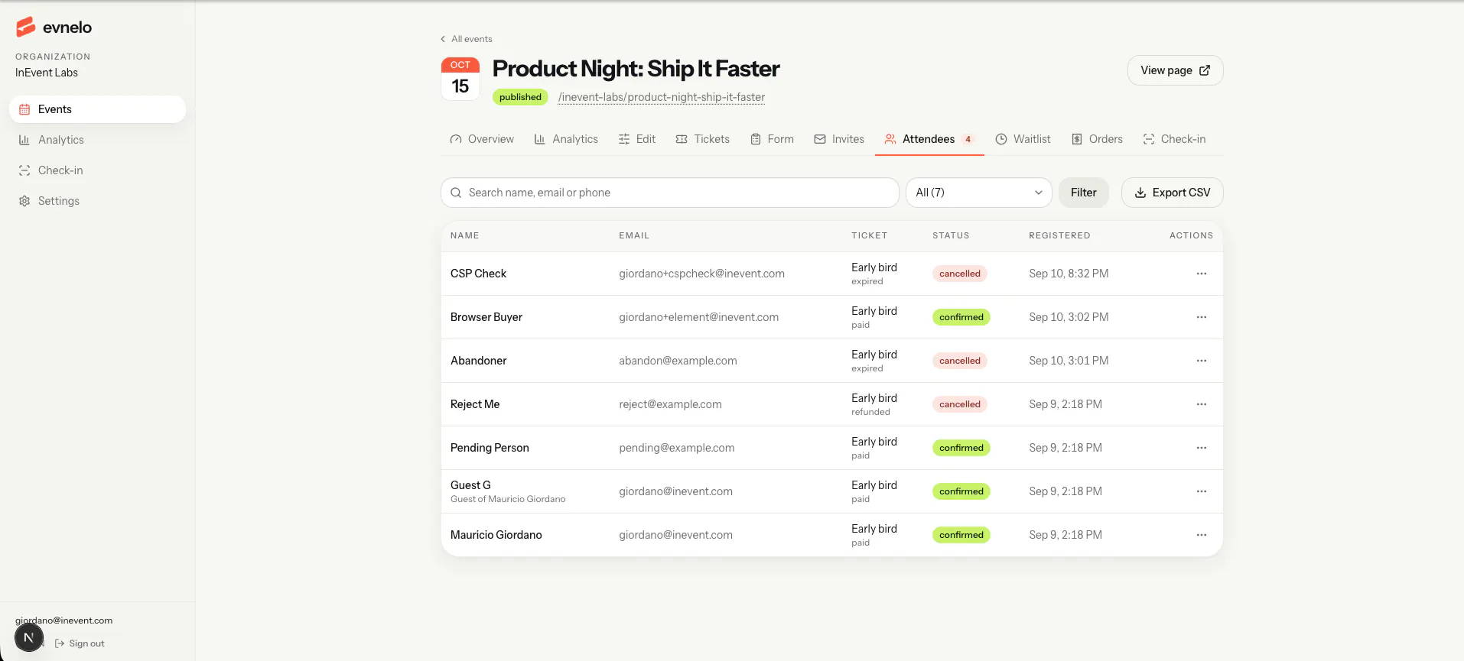Switch to the Overview tab
Image resolution: width=1464 pixels, height=661 pixels.
pyautogui.click(x=482, y=139)
